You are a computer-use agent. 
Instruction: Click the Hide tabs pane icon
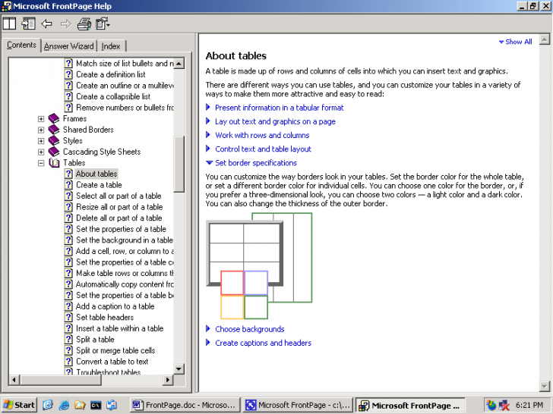[x=28, y=24]
